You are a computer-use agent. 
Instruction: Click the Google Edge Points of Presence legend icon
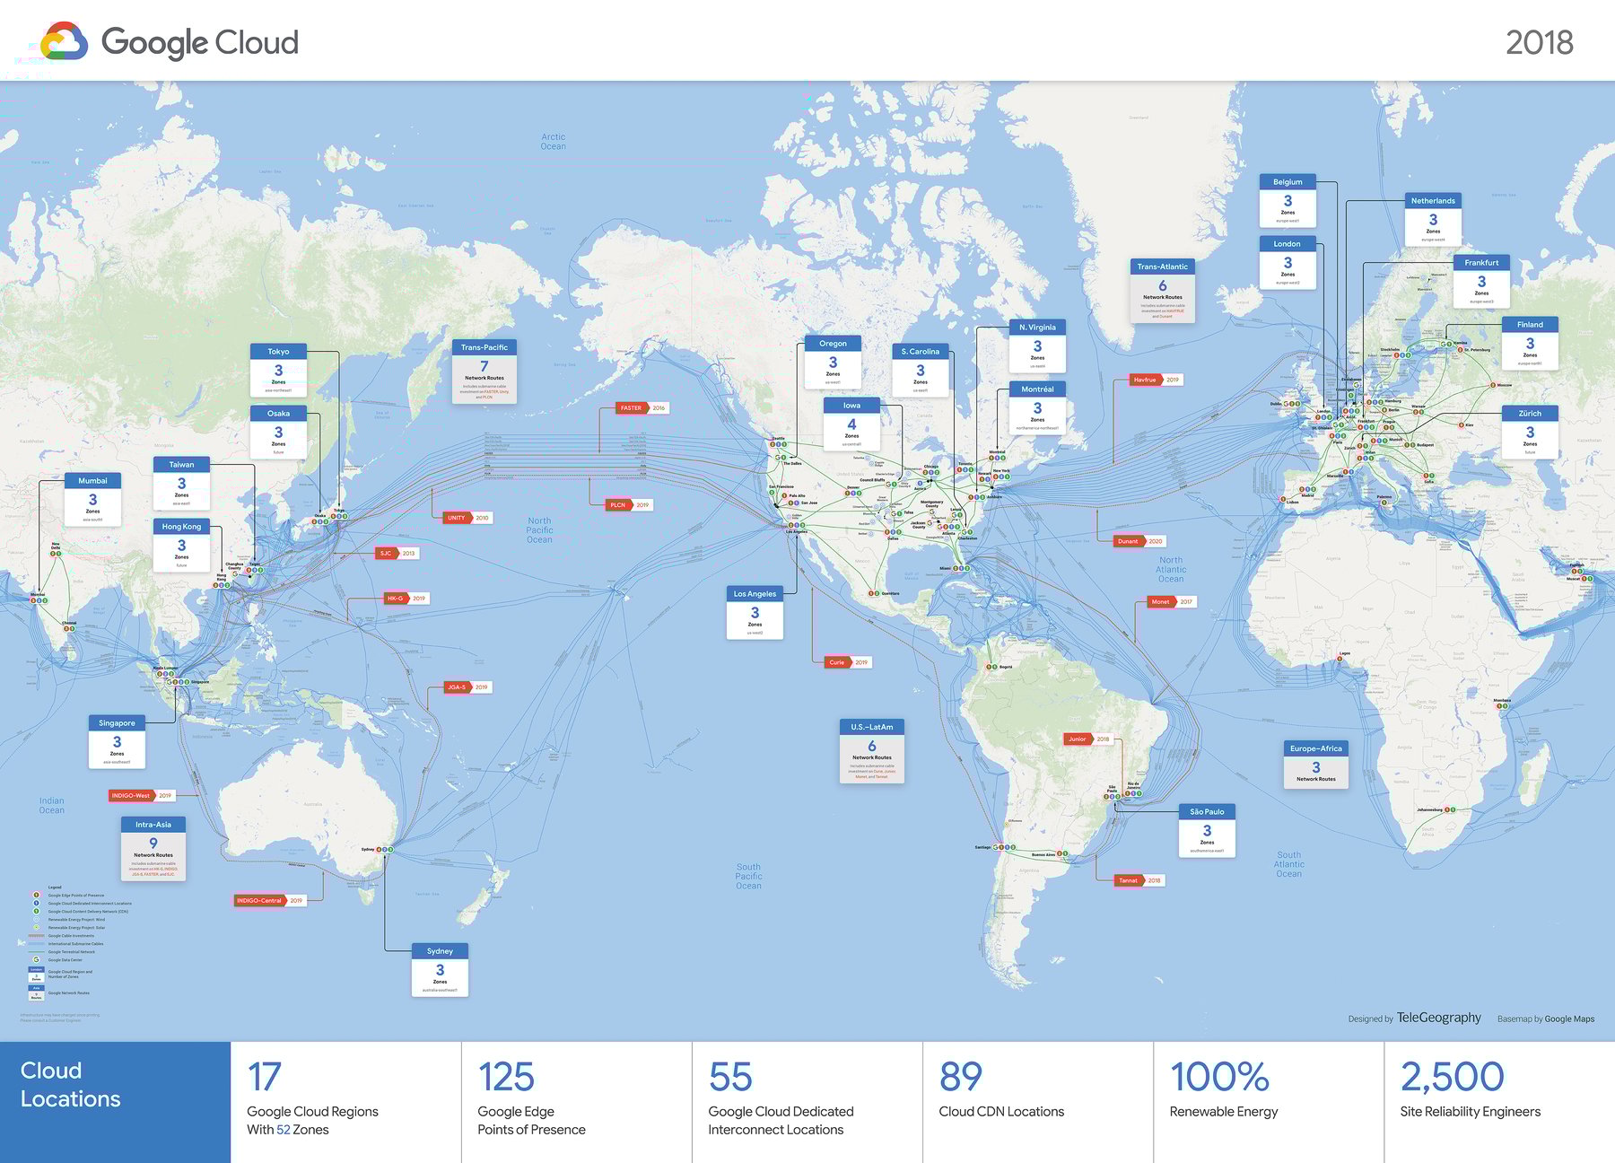point(36,895)
